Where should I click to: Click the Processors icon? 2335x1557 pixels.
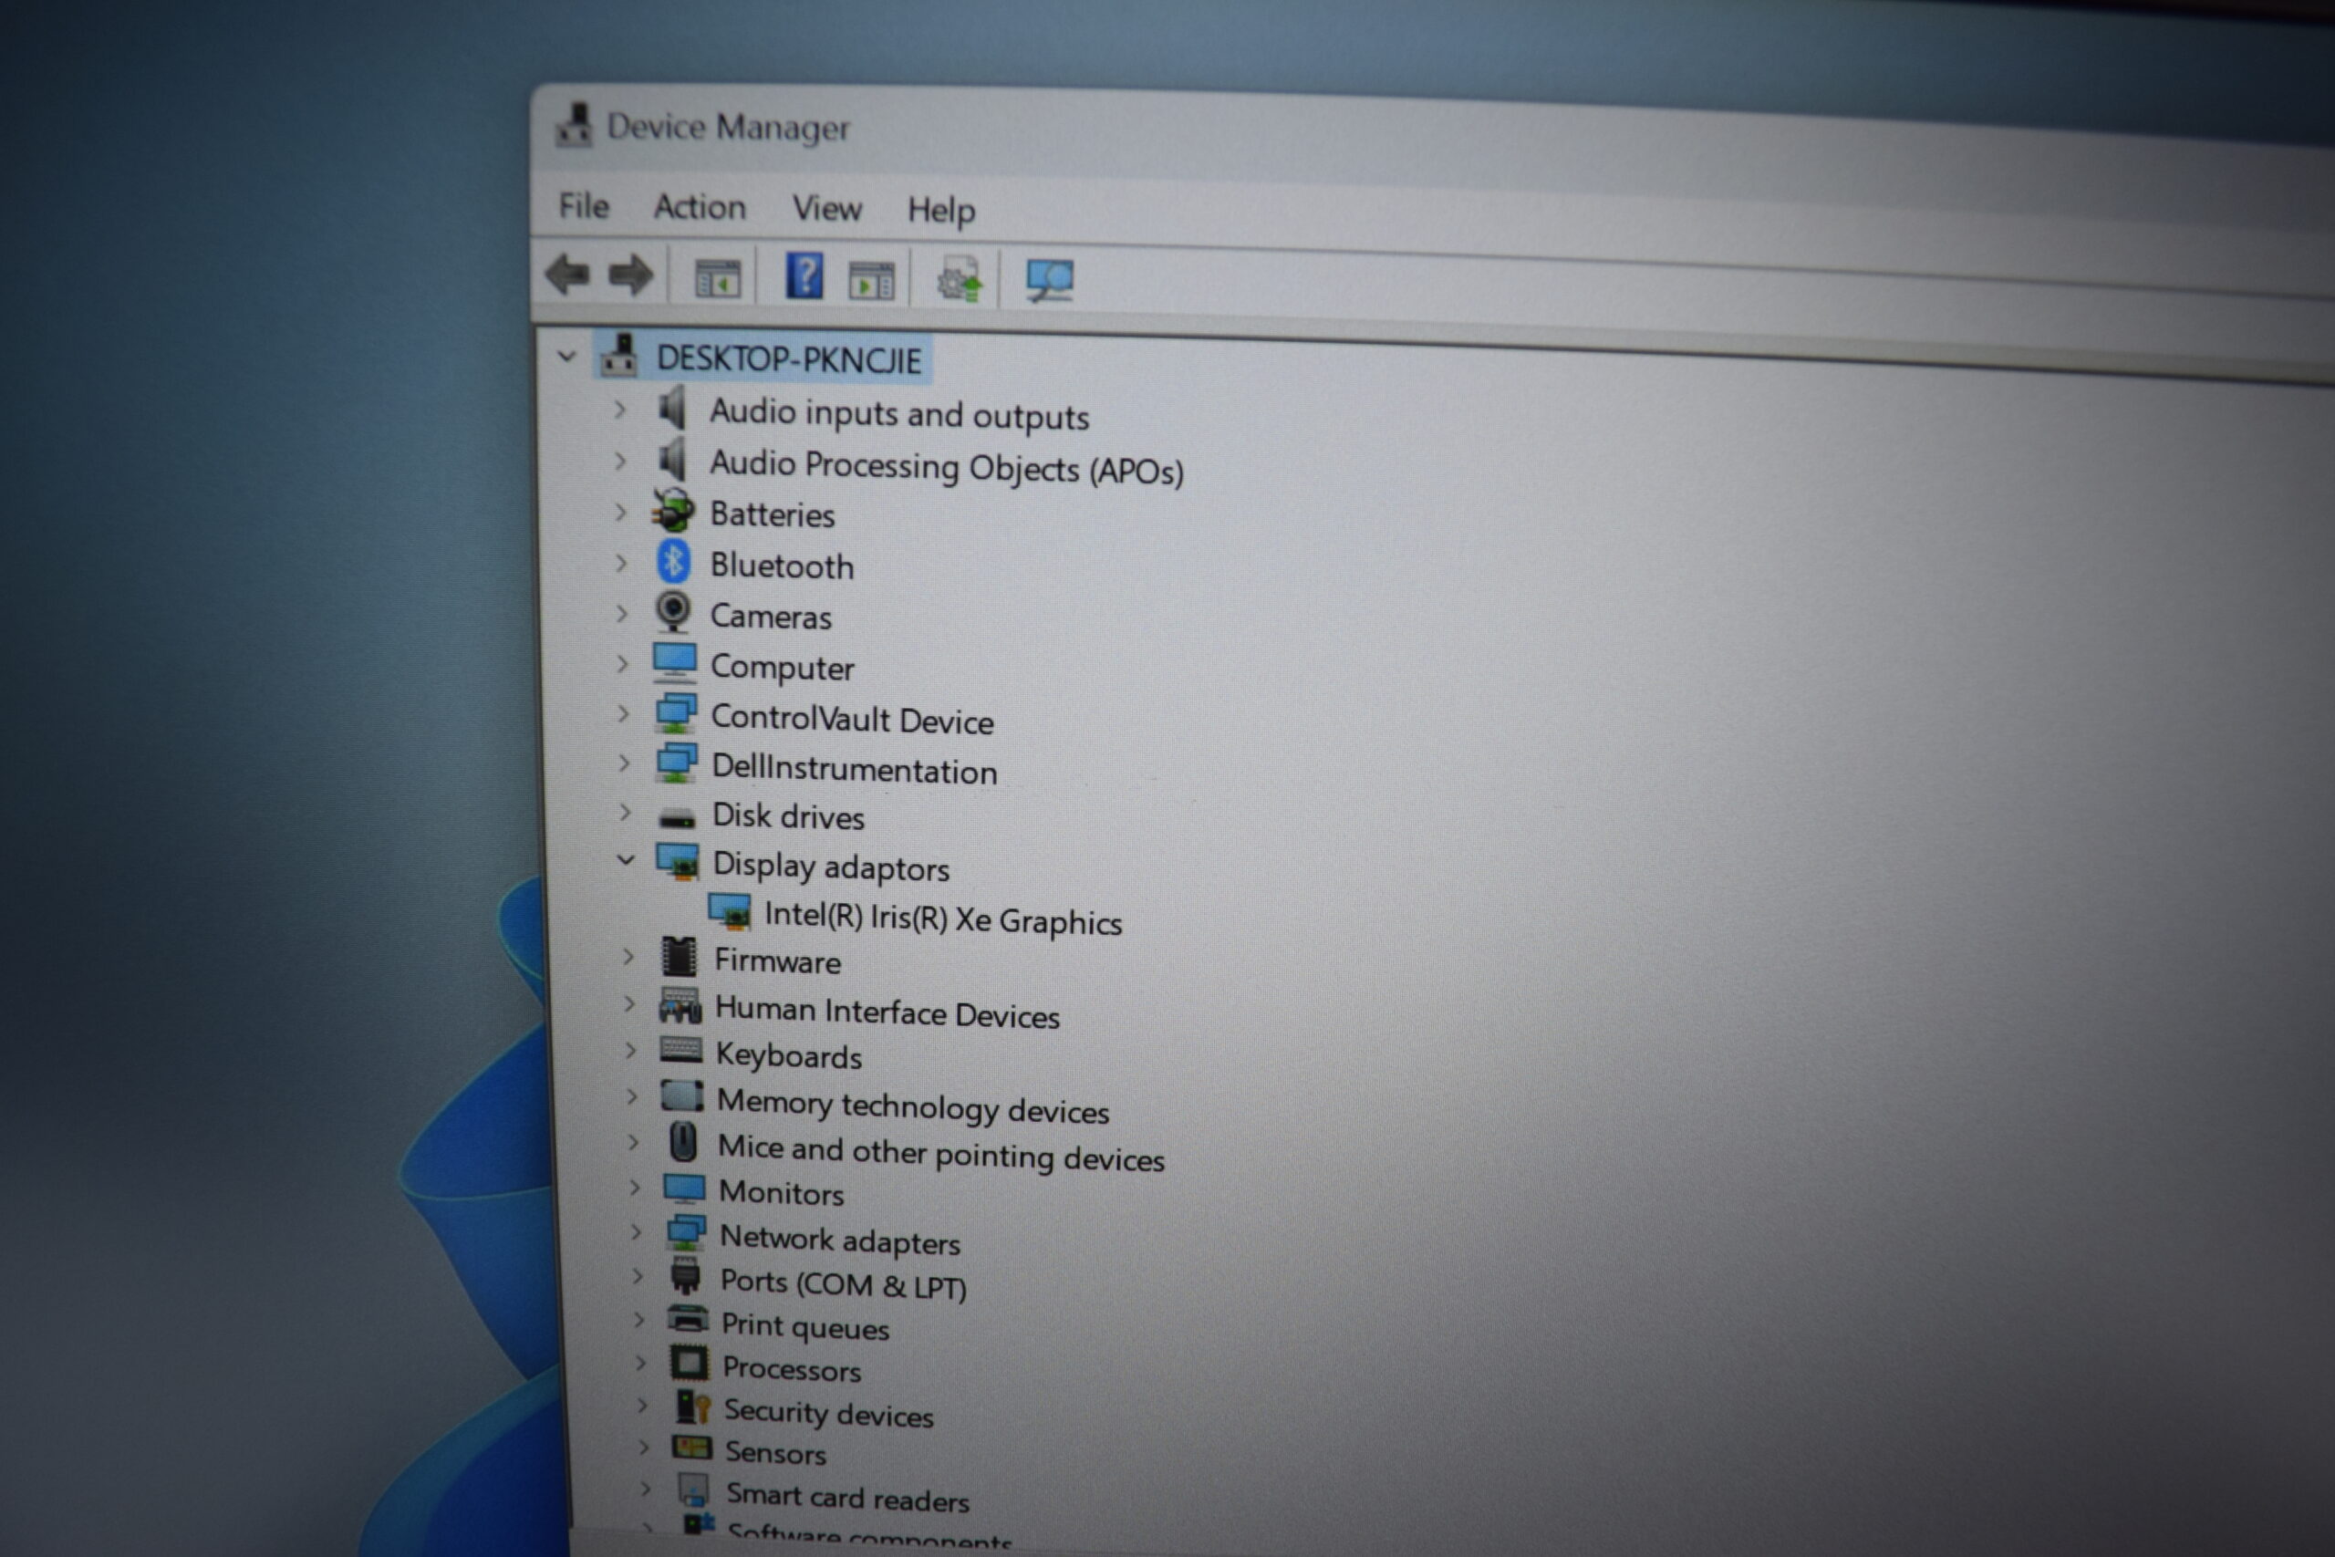(x=690, y=1364)
